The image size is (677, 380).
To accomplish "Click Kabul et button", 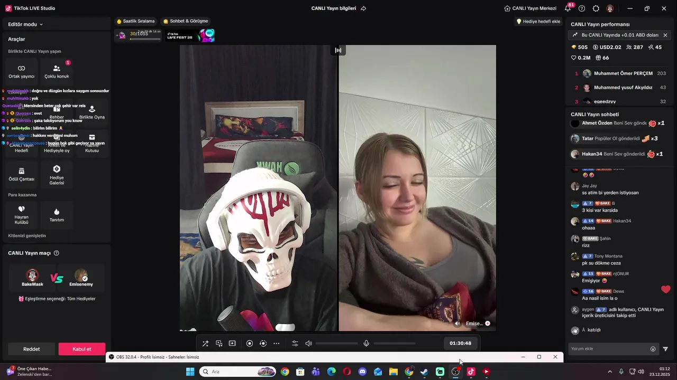I will pos(82,349).
